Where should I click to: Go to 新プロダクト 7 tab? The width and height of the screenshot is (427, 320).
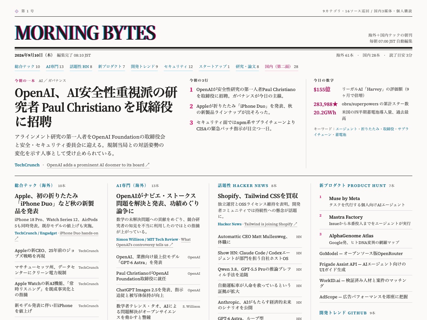pos(111,67)
